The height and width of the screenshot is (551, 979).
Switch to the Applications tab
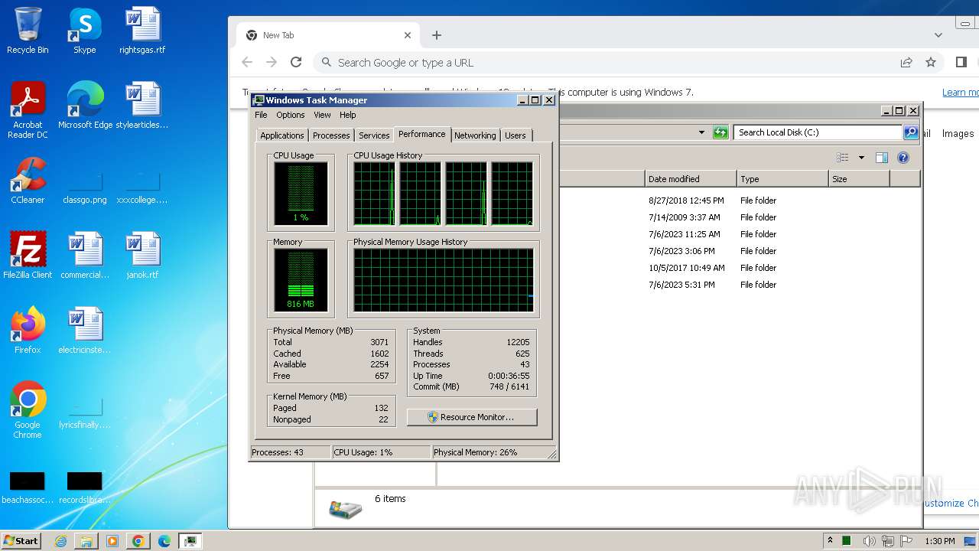click(282, 135)
